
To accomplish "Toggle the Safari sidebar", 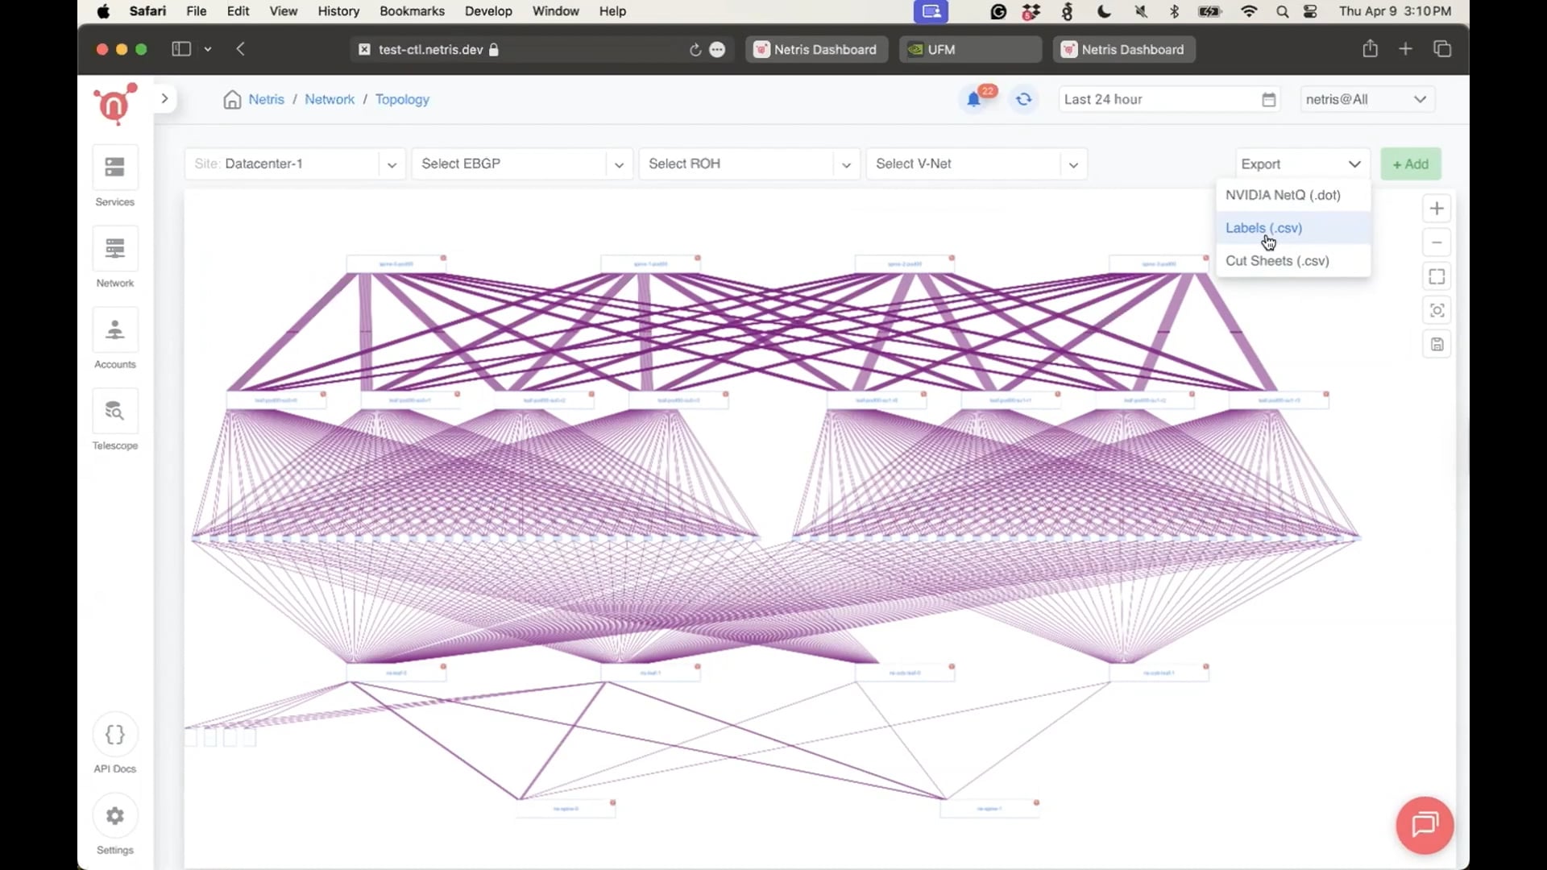I will (x=180, y=49).
